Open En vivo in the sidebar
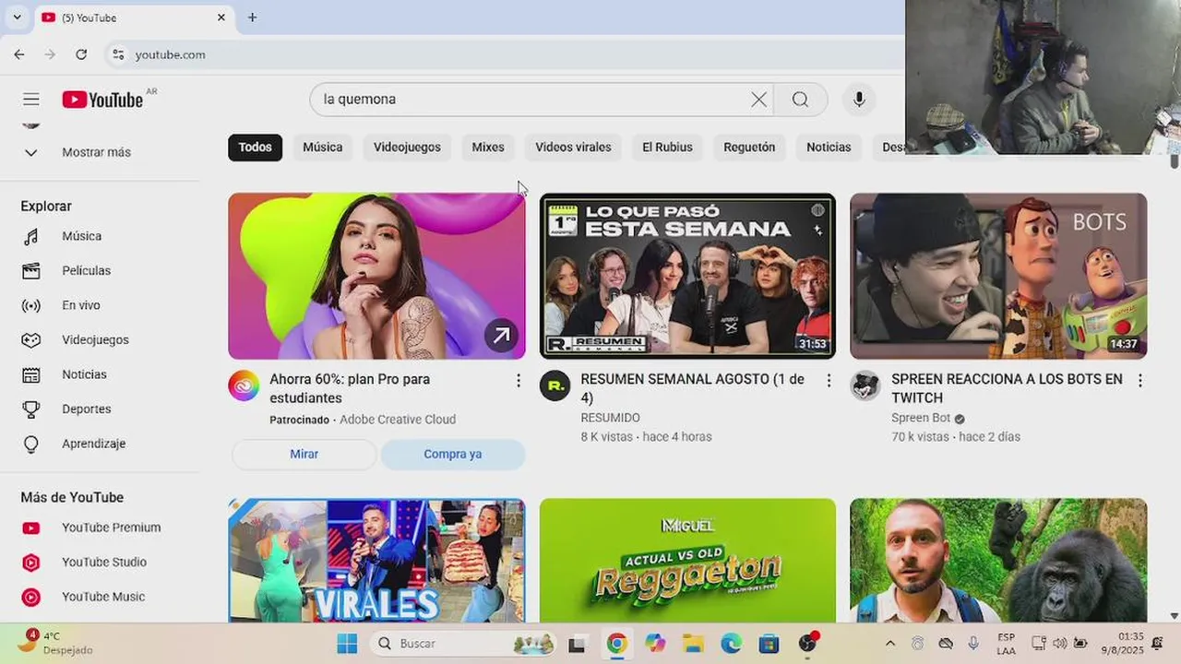Viewport: 1181px width, 664px height. pyautogui.click(x=81, y=305)
